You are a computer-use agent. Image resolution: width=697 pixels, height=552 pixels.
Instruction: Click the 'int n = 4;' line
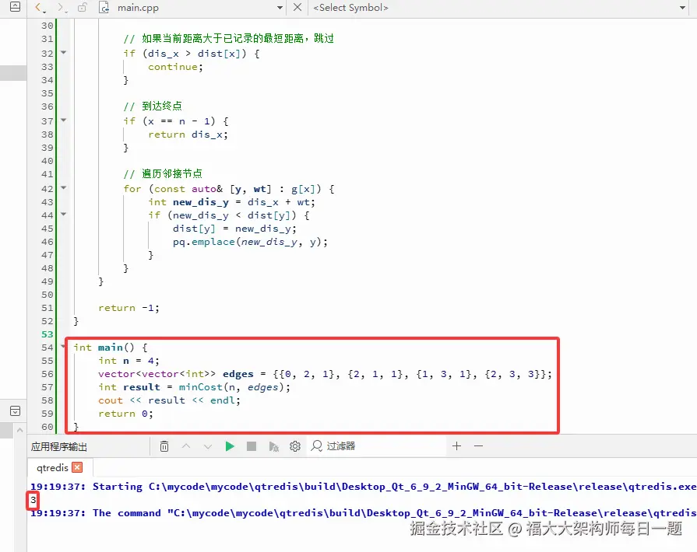point(128,360)
